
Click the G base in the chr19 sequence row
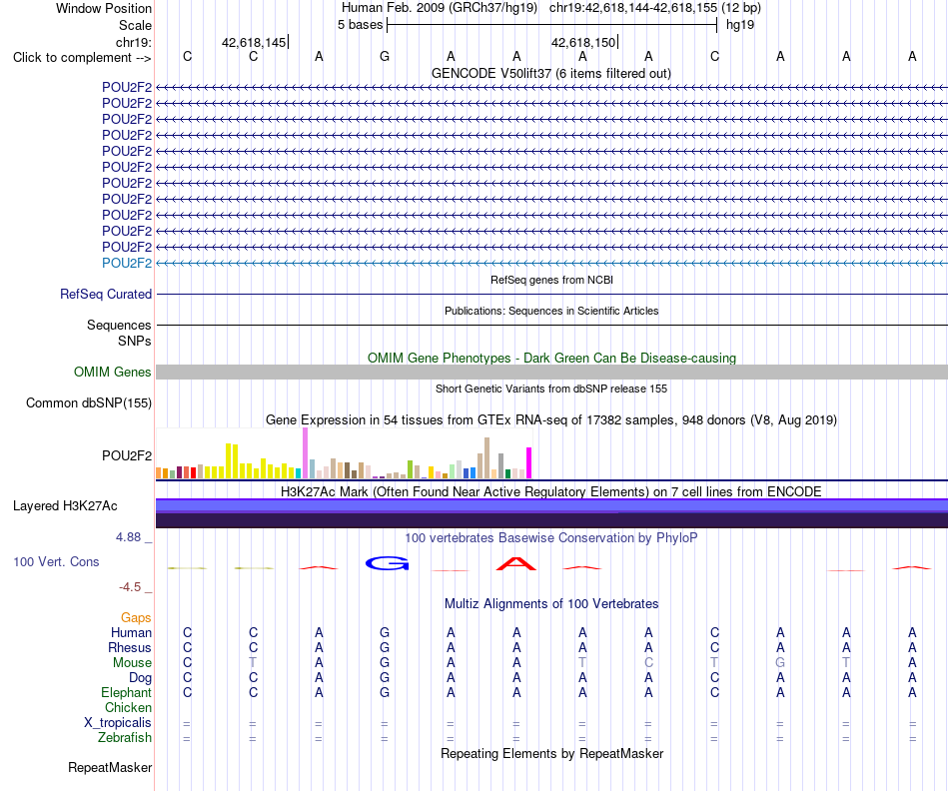point(385,56)
